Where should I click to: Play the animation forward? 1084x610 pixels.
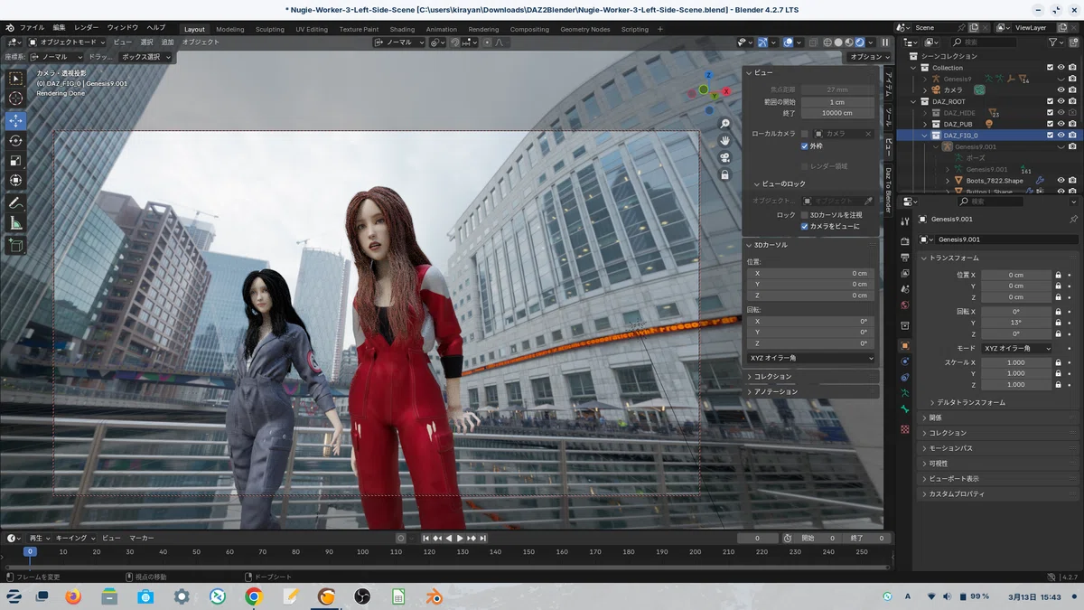click(460, 538)
